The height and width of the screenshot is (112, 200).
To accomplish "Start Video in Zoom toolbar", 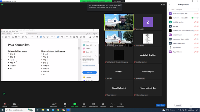I will coord(14,105).
